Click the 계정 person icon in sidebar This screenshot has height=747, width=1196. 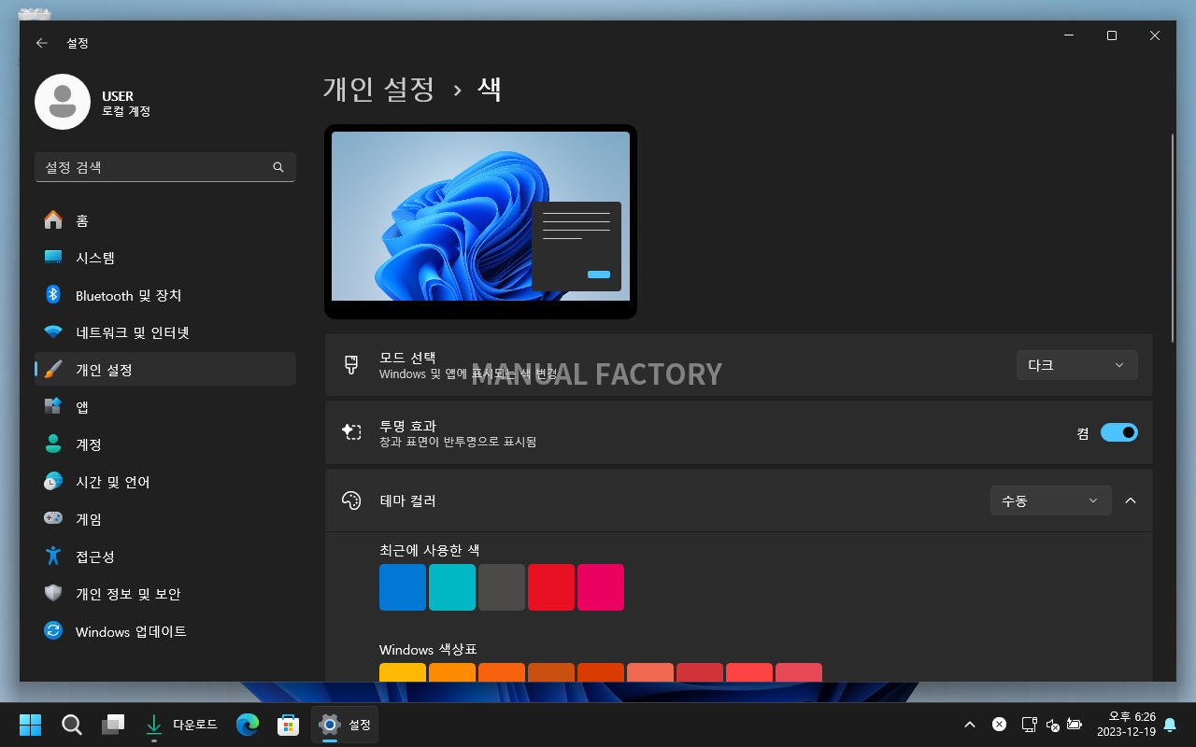click(x=53, y=444)
